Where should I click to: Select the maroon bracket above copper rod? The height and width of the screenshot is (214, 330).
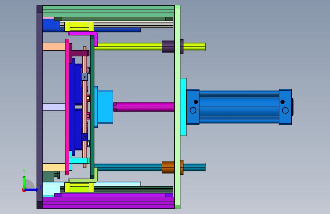tap(79, 53)
